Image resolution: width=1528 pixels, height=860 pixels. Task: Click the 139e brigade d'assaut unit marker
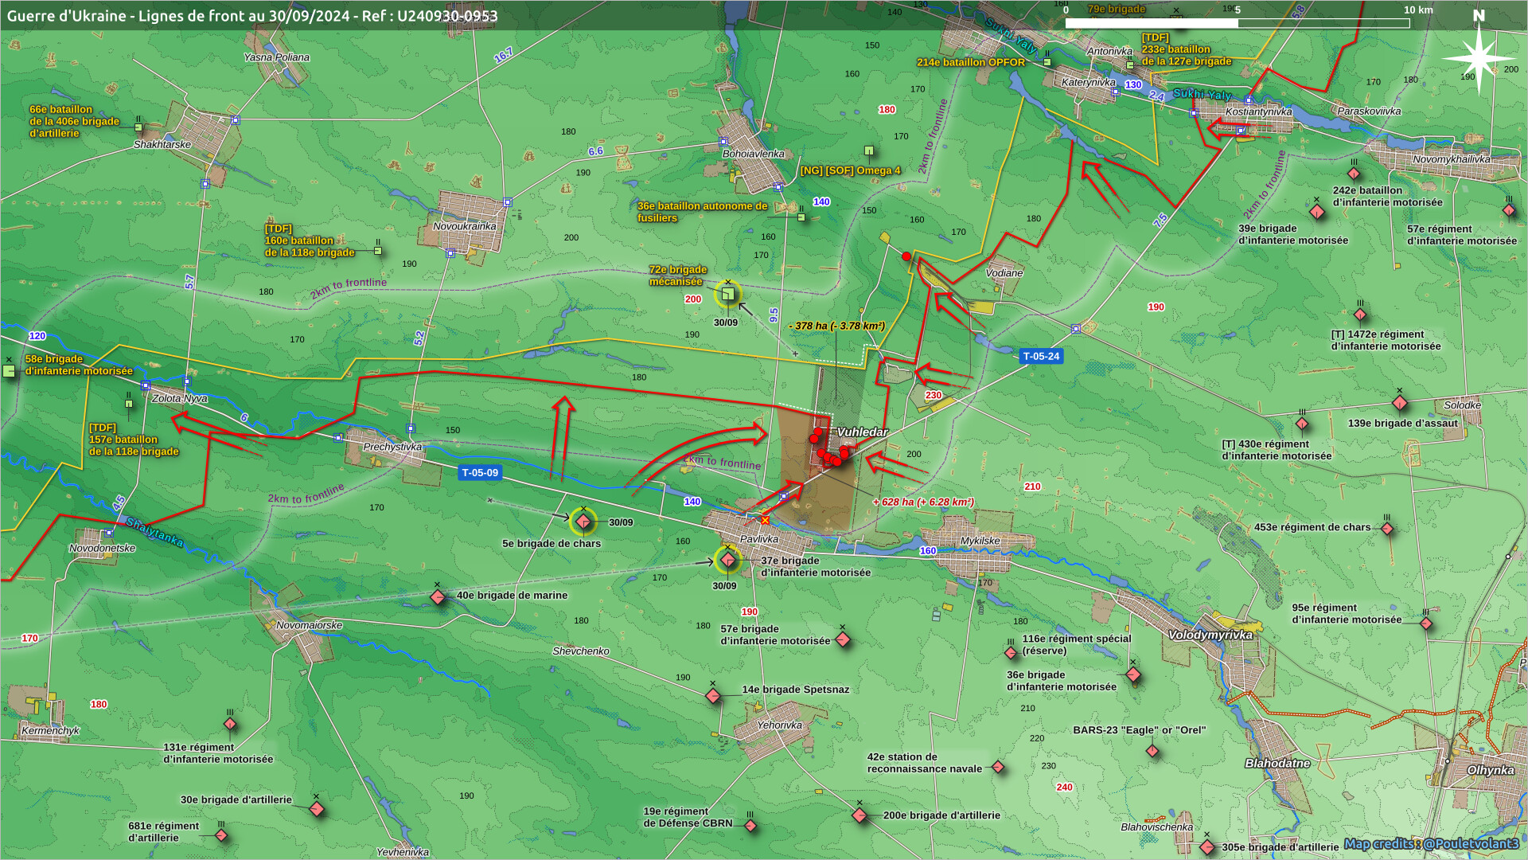pos(1400,403)
